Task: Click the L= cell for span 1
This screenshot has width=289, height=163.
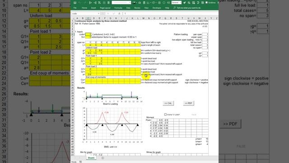Action: click(89, 45)
